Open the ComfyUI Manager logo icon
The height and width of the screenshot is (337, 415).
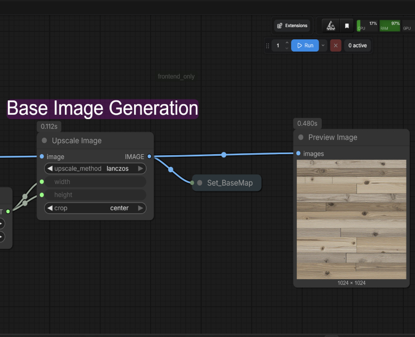(x=330, y=26)
